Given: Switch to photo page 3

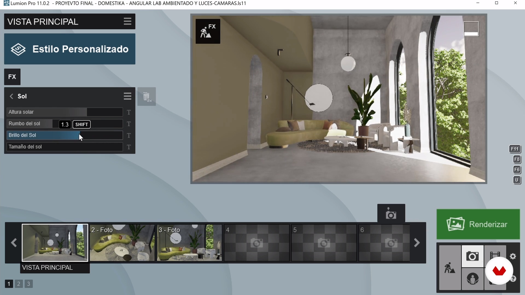Looking at the screenshot, I should pyautogui.click(x=28, y=284).
